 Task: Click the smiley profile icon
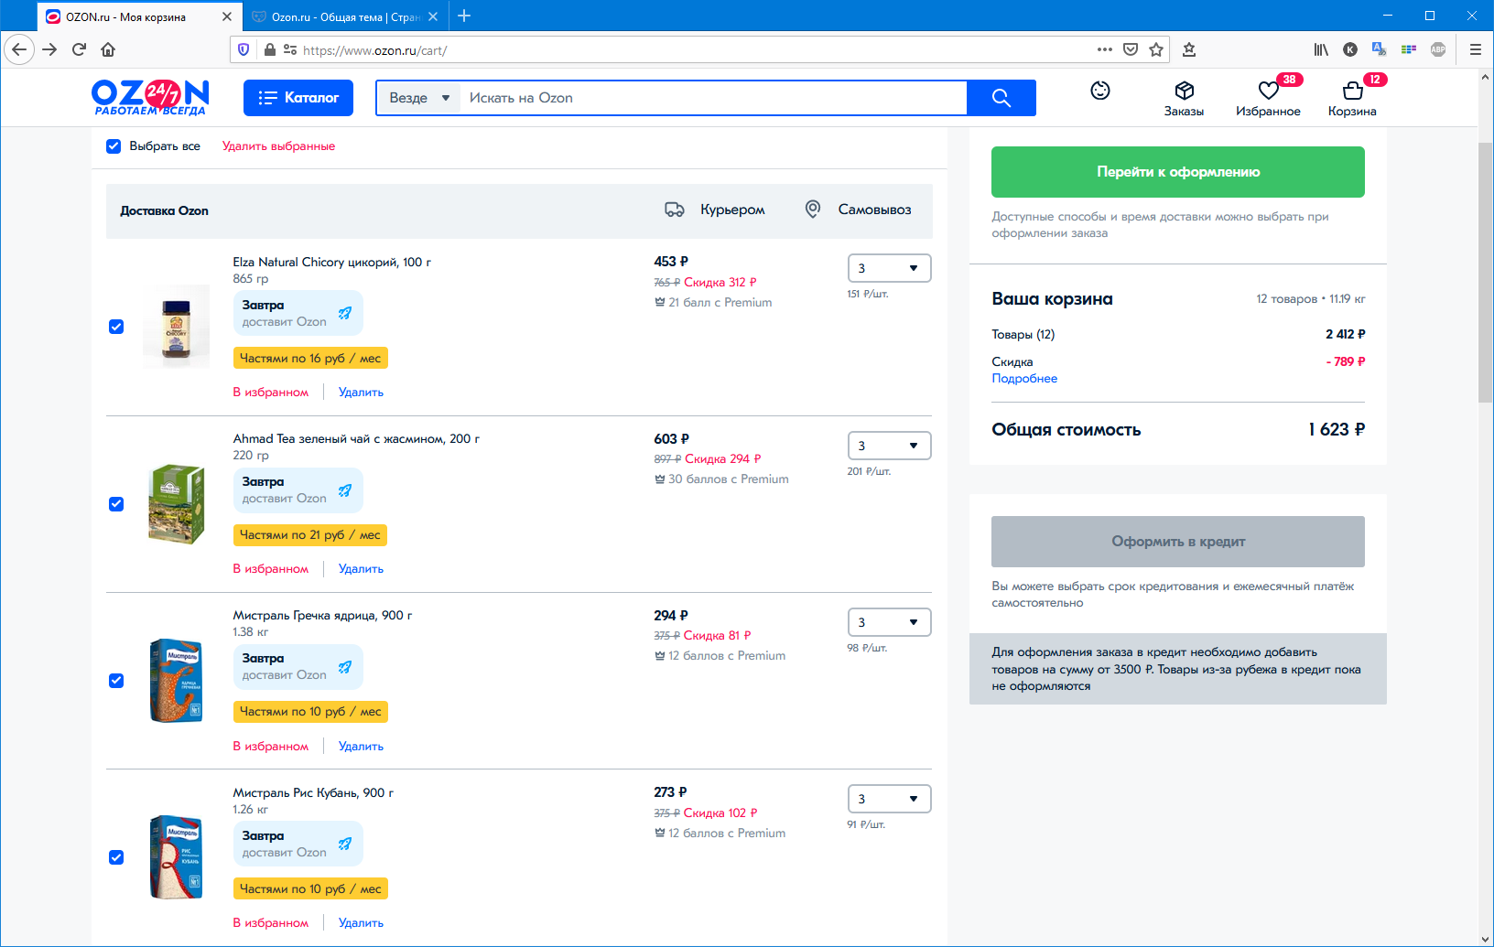1100,91
